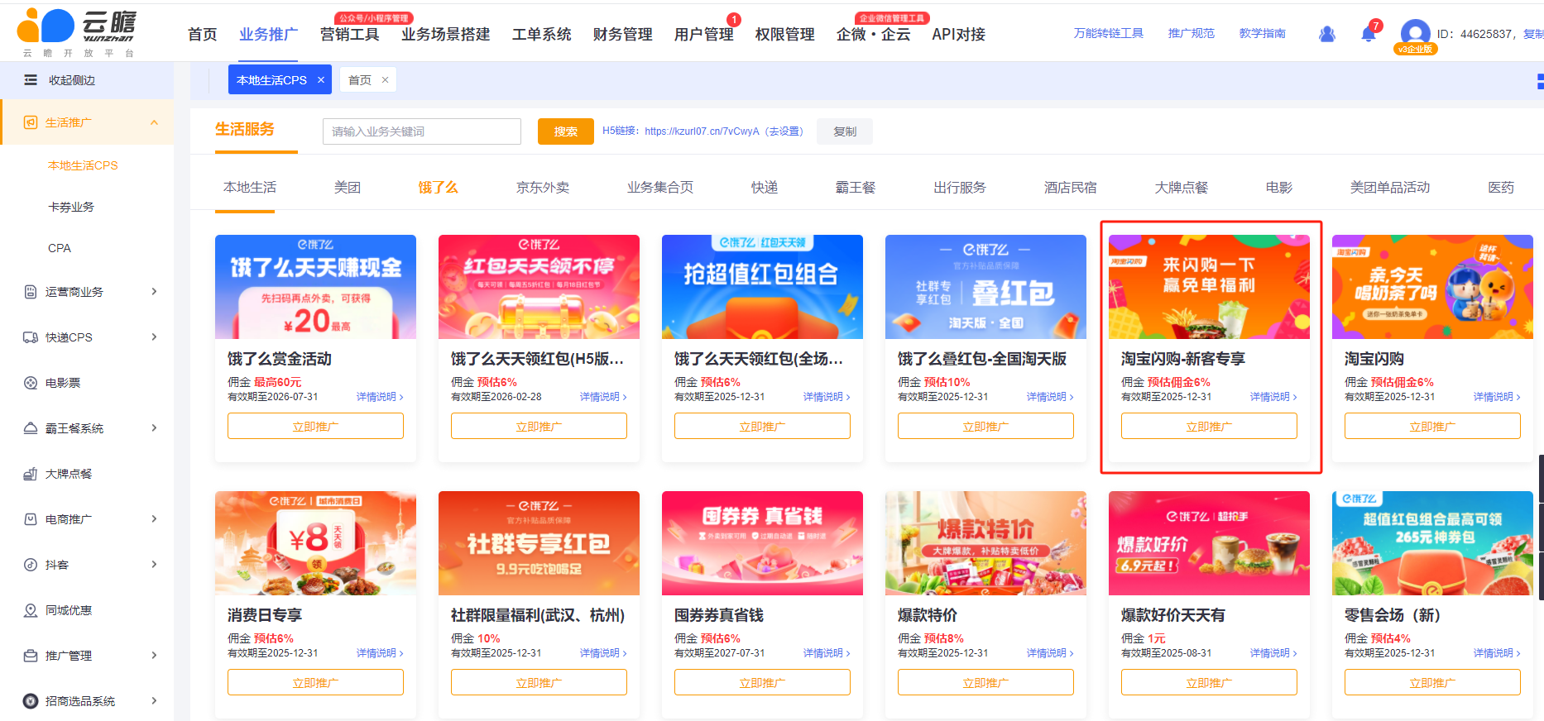The height and width of the screenshot is (721, 1544).
Task: Click the 电影票 film icon
Action: point(31,383)
